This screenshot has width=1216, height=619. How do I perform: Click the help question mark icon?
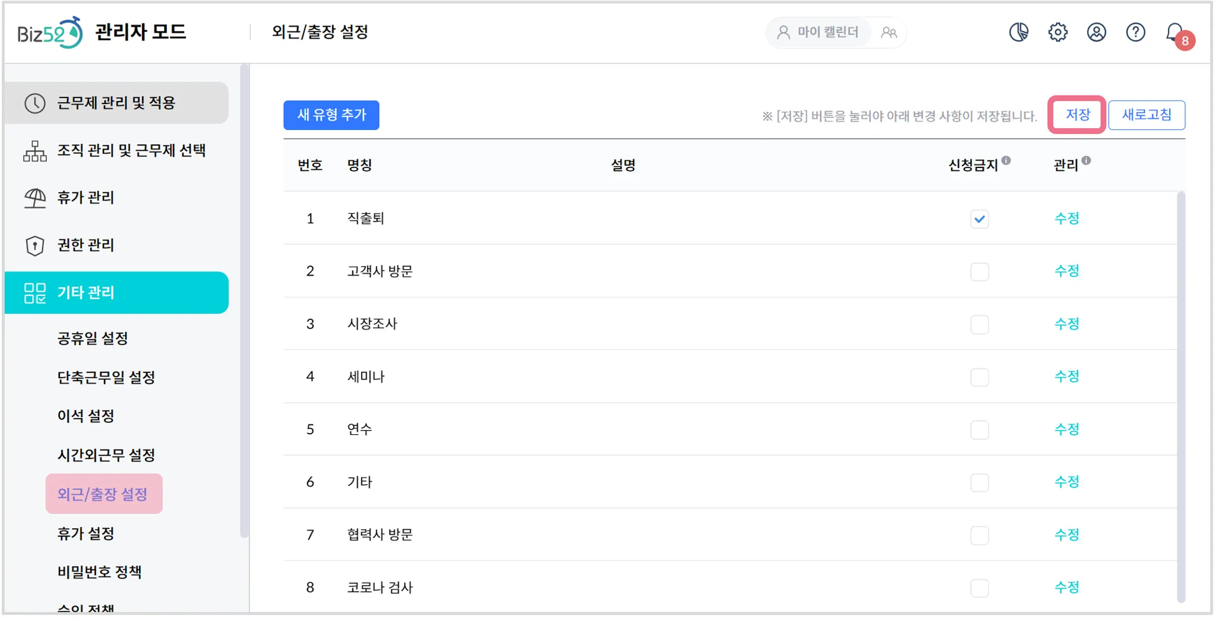(1135, 32)
